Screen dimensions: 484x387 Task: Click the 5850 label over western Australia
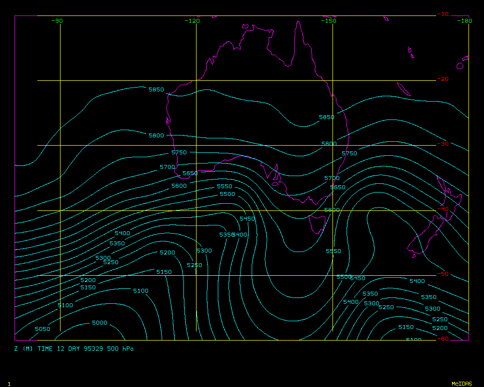coord(156,90)
